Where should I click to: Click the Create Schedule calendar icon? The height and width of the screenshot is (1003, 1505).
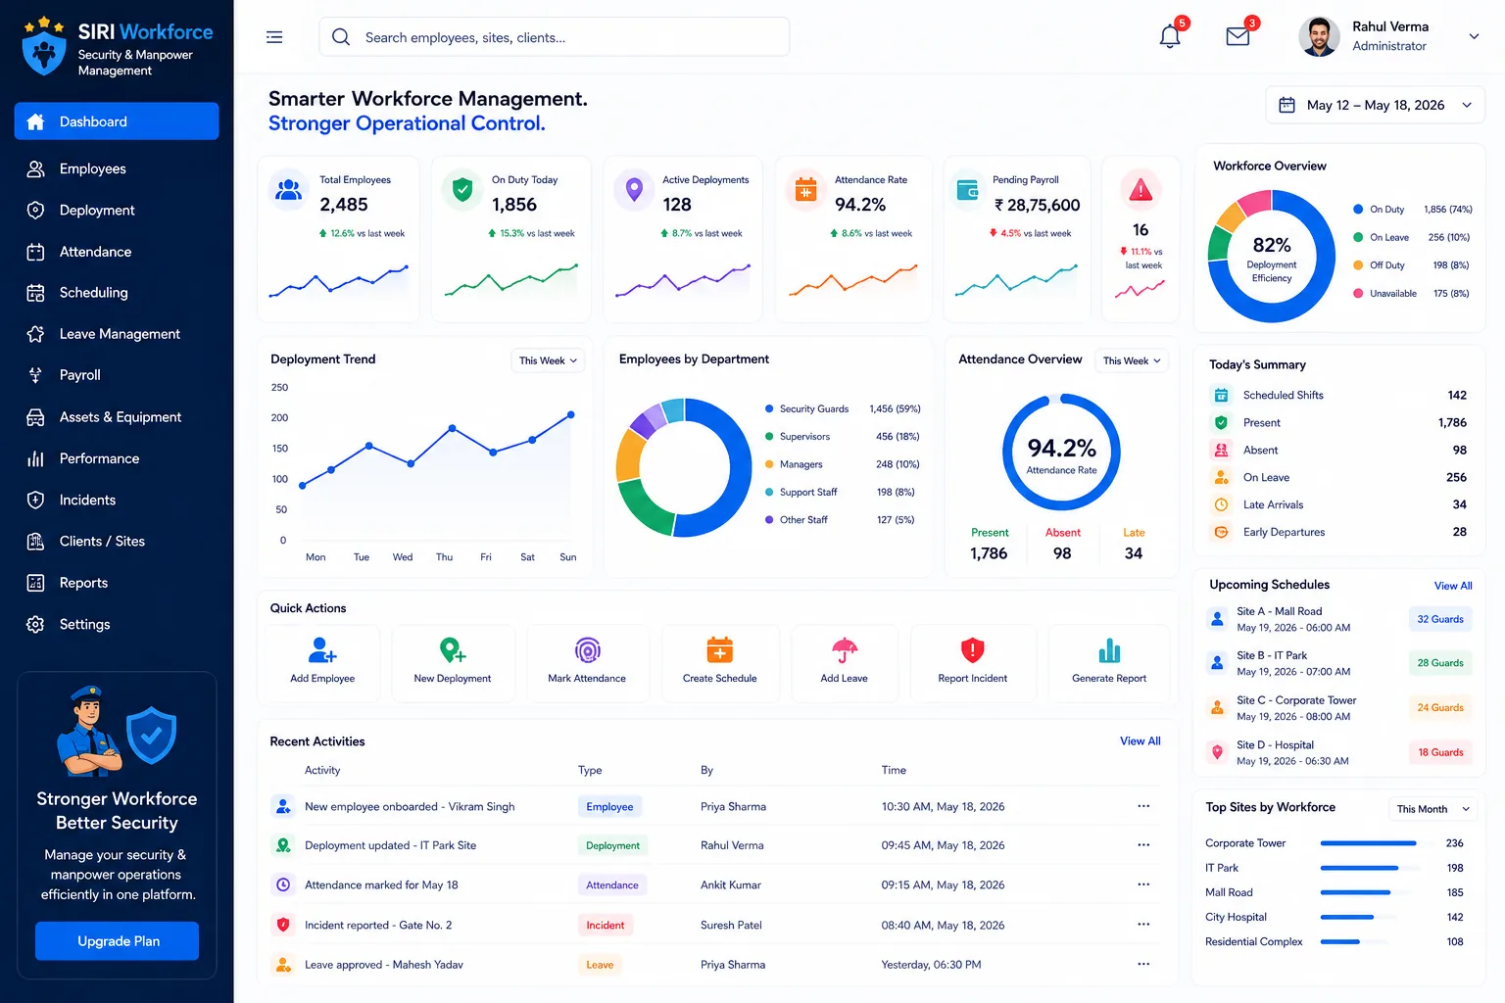click(720, 649)
